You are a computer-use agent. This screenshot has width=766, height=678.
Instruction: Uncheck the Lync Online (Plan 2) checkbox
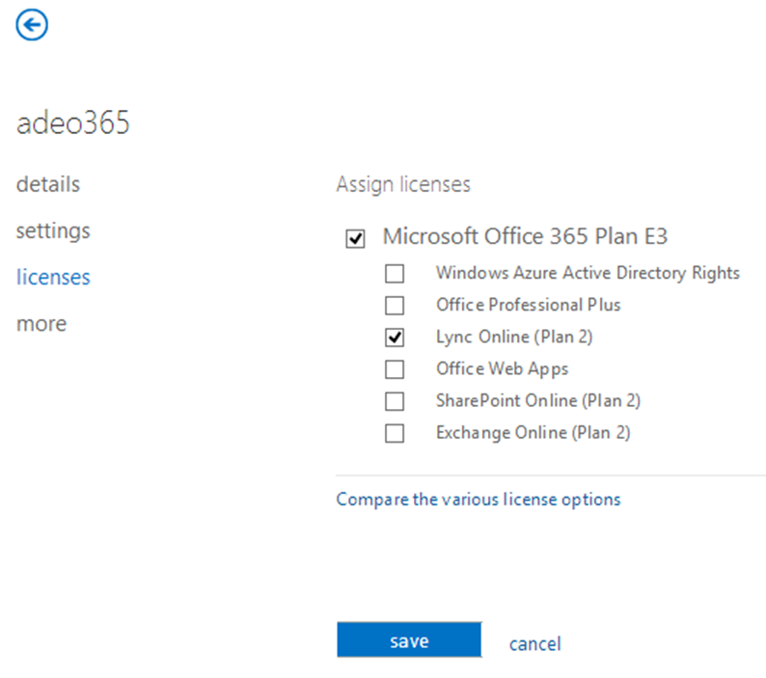tap(395, 337)
